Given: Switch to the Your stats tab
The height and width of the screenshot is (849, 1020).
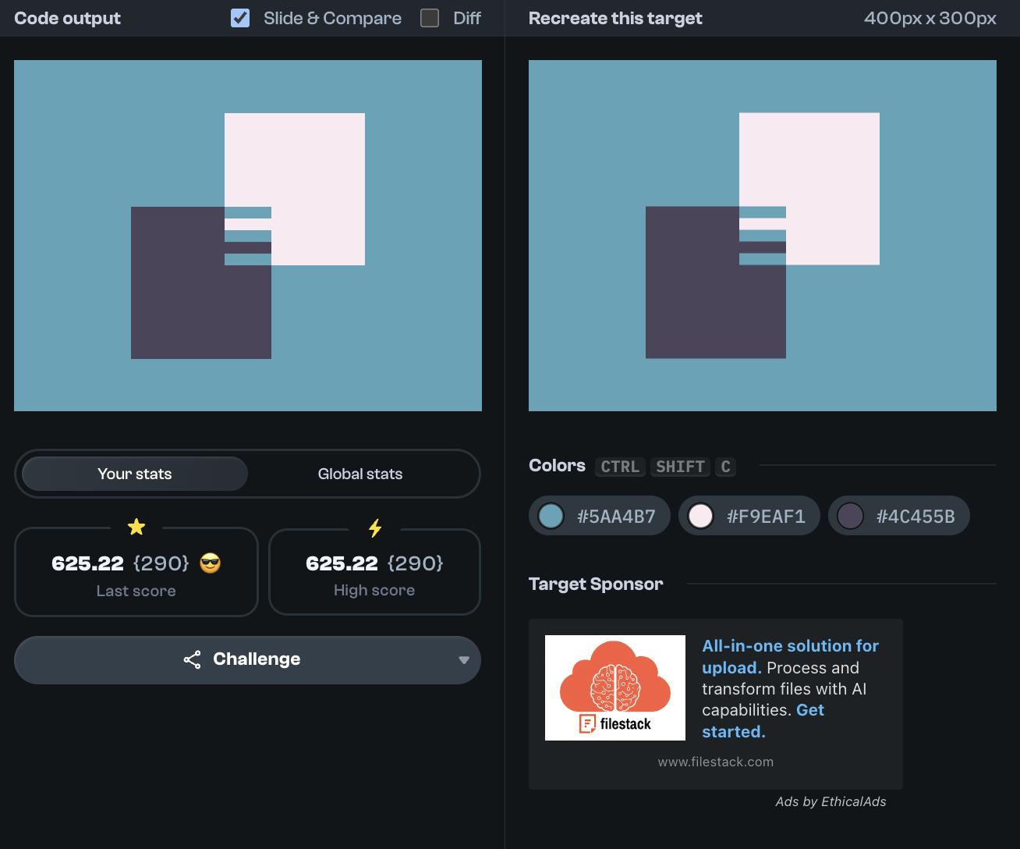Looking at the screenshot, I should [135, 474].
